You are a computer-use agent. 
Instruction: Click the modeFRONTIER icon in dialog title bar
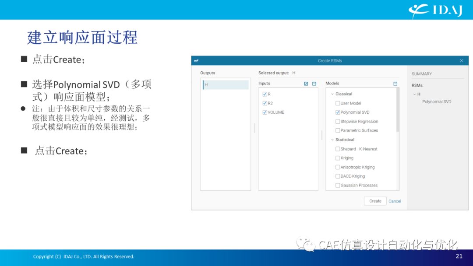point(196,60)
